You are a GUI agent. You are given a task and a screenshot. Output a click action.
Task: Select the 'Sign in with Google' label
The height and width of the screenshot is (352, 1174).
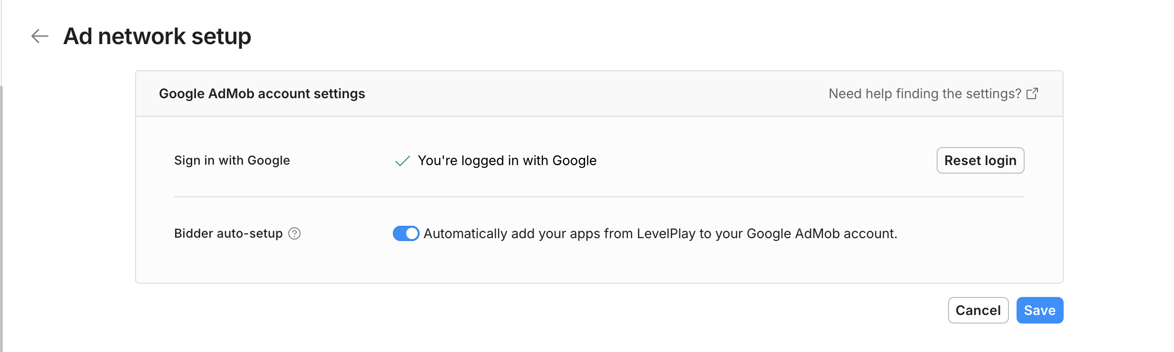[232, 160]
